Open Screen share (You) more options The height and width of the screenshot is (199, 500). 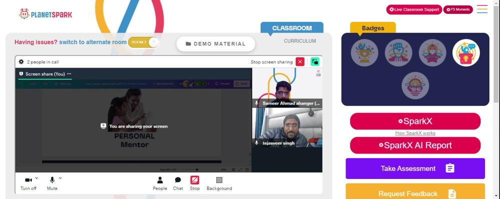69,73
